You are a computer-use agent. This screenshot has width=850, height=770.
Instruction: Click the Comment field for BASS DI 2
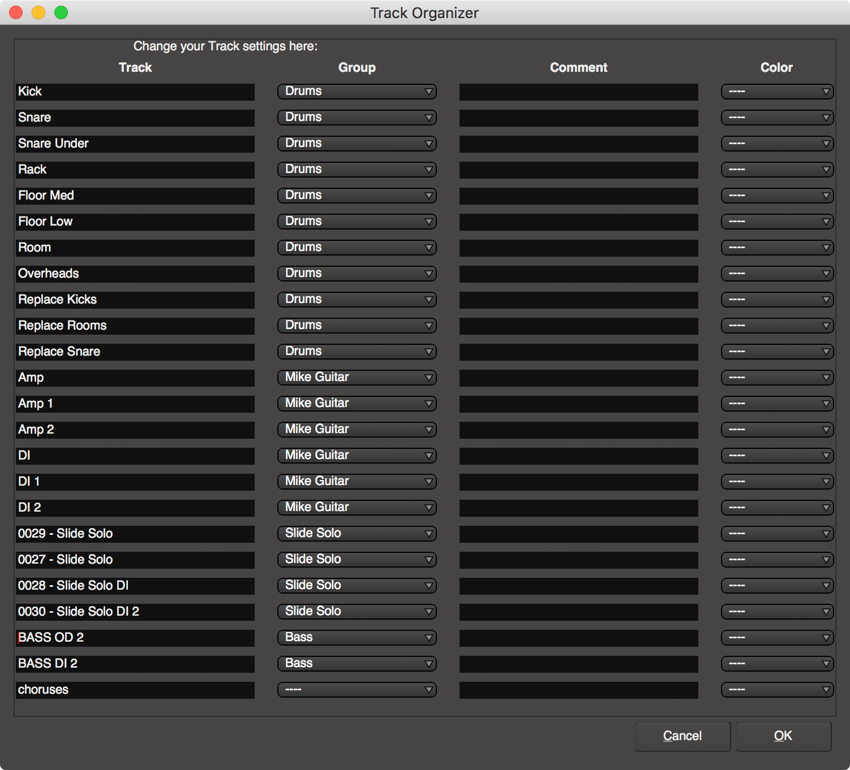(x=578, y=664)
